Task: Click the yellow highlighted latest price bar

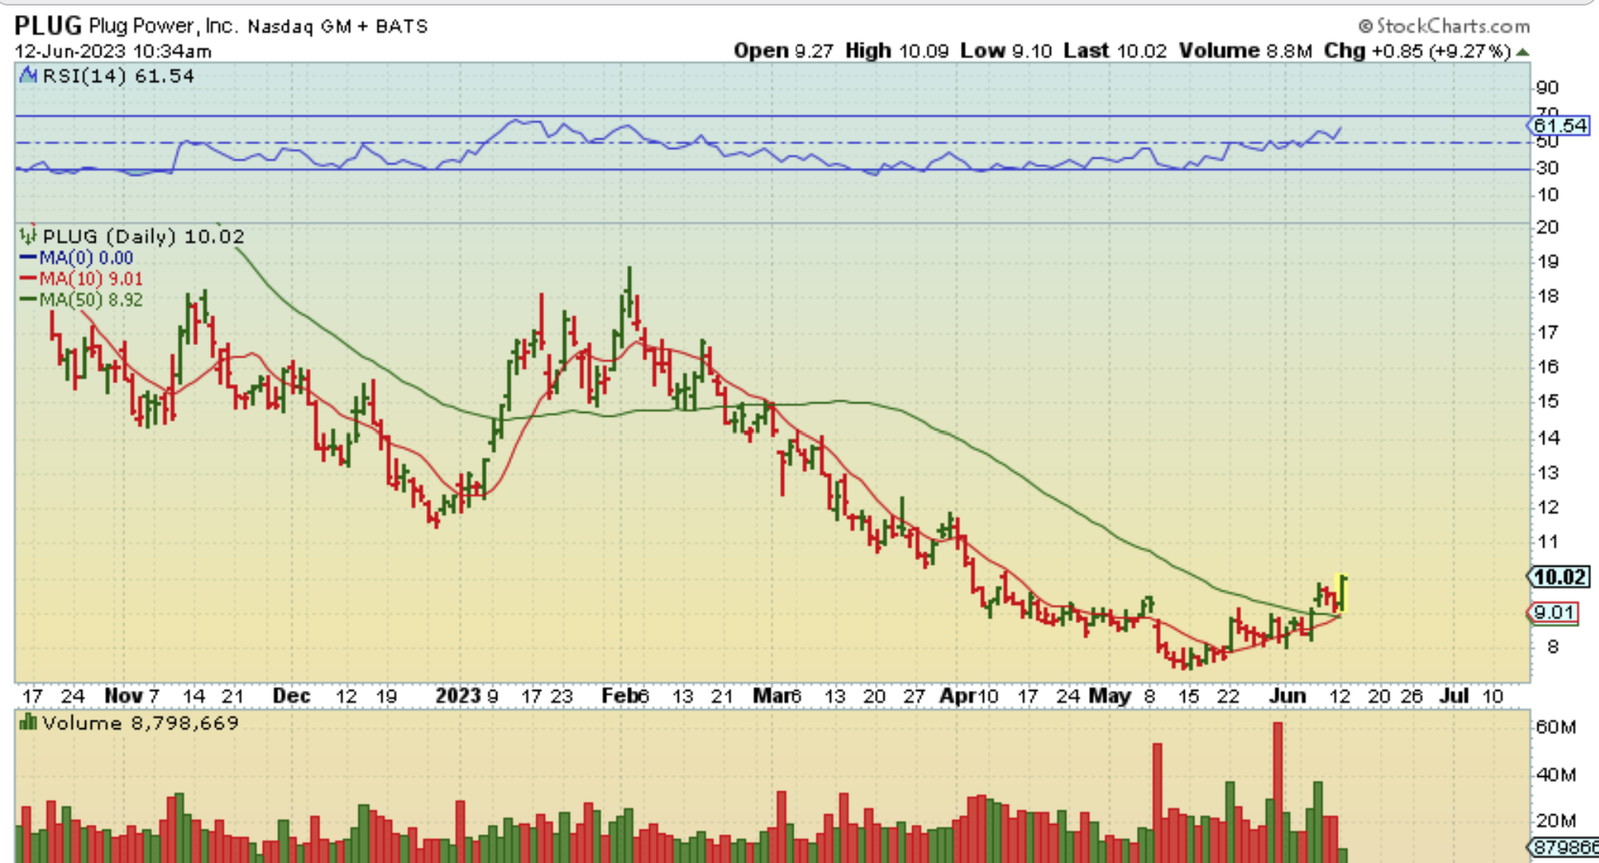Action: pos(1342,593)
